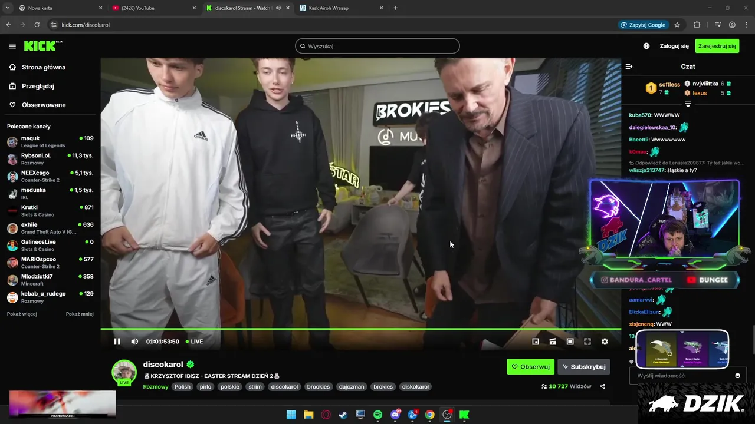Viewport: 755px width, 424px height.
Task: Open File Explorer from the taskbar
Action: (308, 415)
